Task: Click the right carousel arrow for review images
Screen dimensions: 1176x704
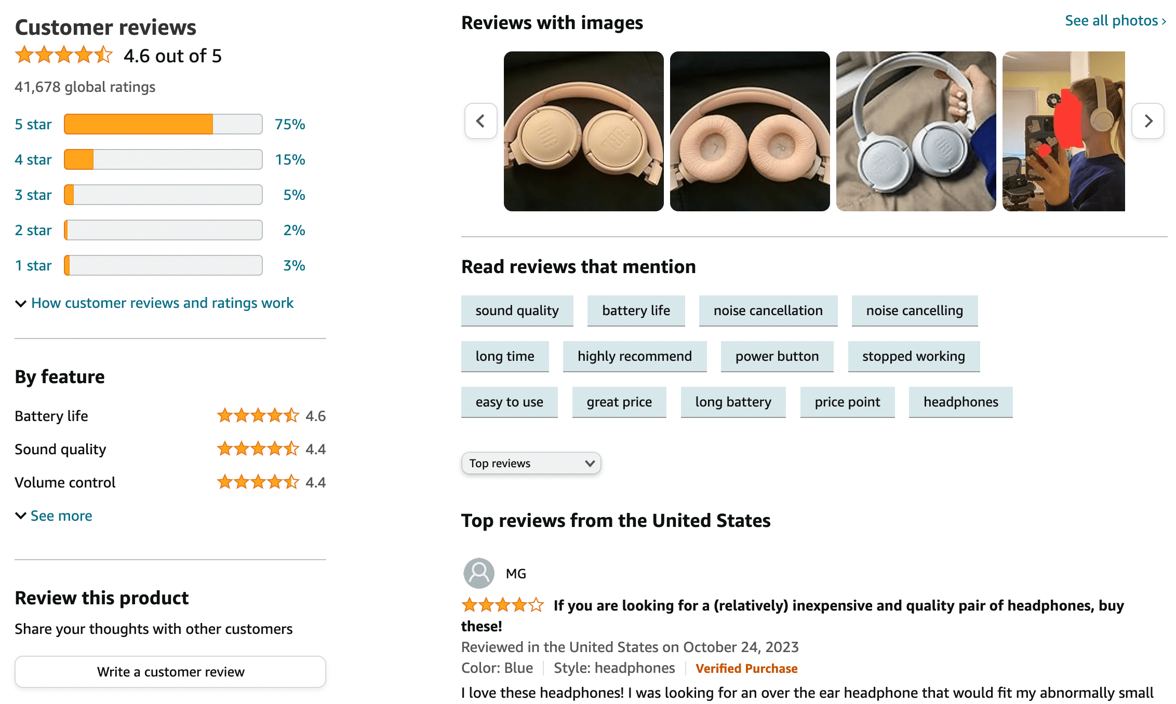Action: pyautogui.click(x=1147, y=121)
